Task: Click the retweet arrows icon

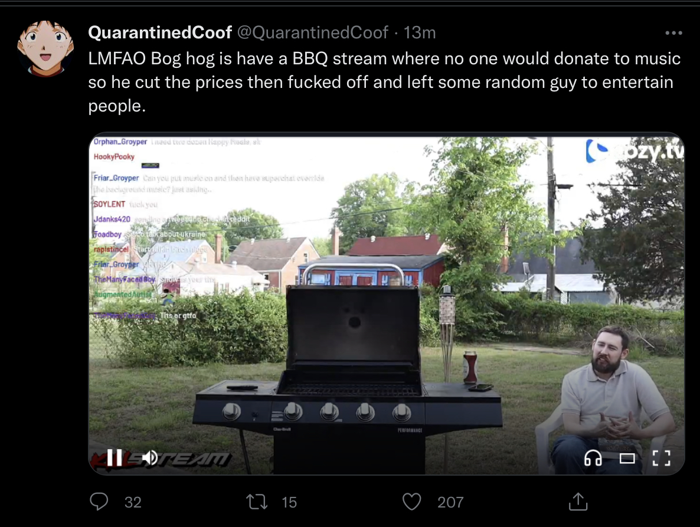Action: click(x=257, y=502)
